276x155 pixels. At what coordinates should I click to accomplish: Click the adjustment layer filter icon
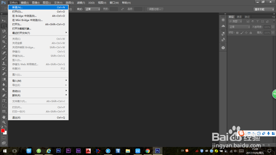[253, 21]
